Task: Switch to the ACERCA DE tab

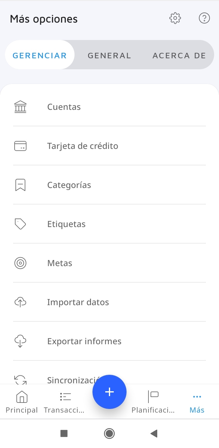Action: [179, 56]
